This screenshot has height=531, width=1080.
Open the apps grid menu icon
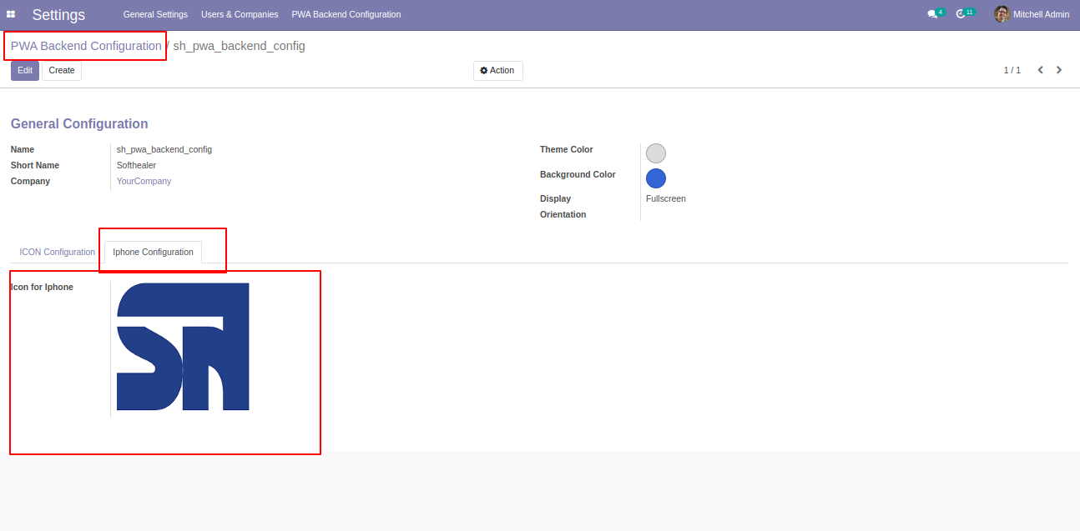click(x=11, y=14)
